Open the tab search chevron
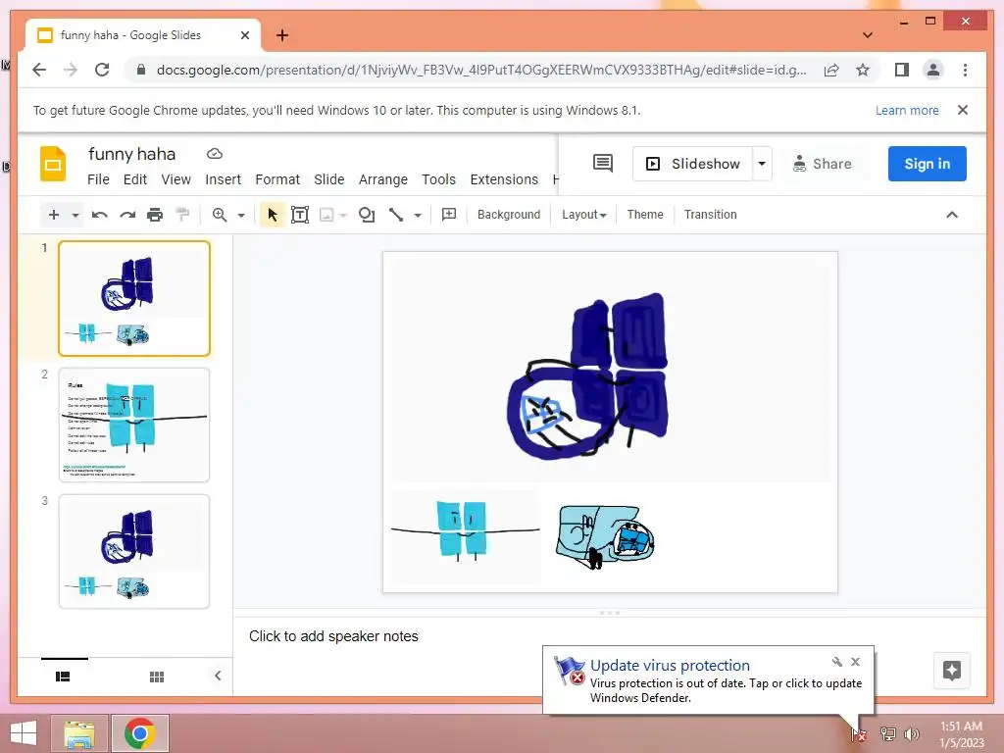The image size is (1004, 753). [867, 35]
